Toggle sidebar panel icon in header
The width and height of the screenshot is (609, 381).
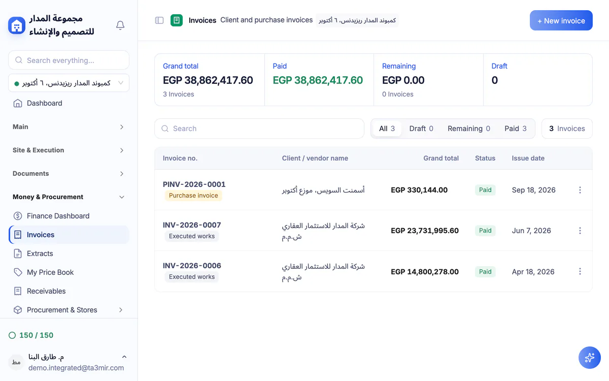point(159,20)
